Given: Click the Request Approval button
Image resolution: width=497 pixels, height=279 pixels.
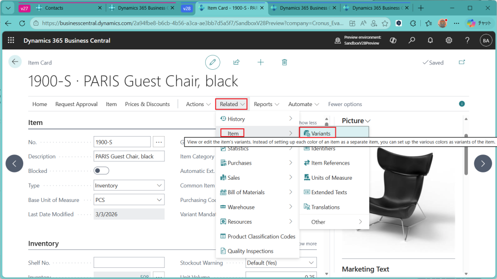Looking at the screenshot, I should (76, 104).
